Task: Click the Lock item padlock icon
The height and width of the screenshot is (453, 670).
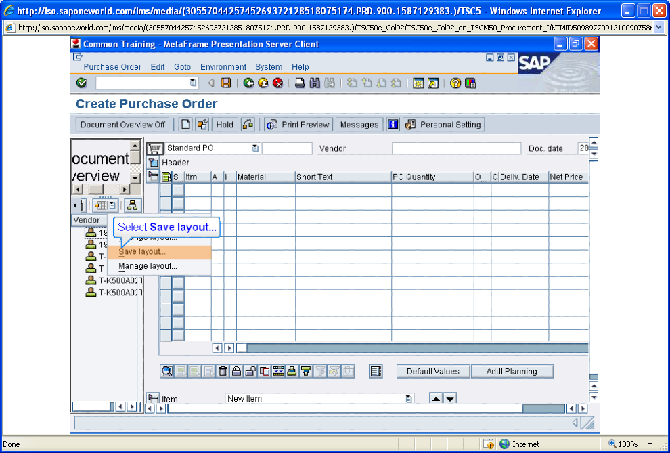Action: (237, 371)
